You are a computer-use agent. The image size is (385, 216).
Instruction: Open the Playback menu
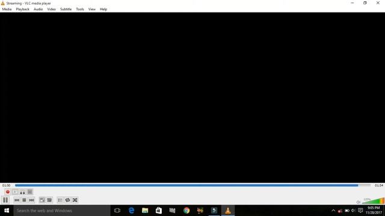23,9
